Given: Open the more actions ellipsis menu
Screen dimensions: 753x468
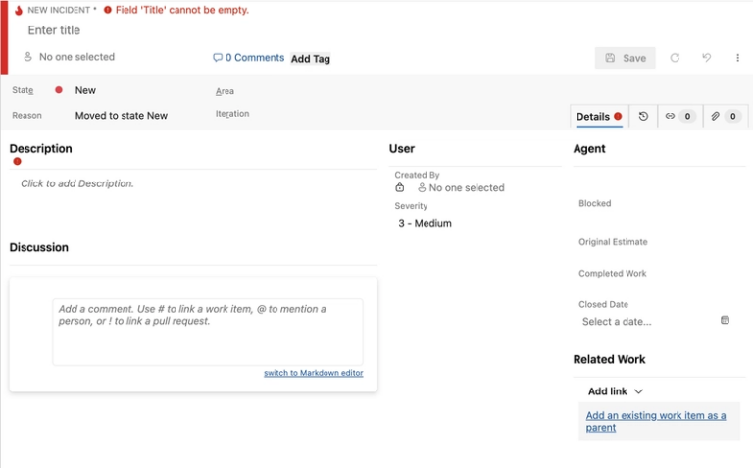Looking at the screenshot, I should point(737,58).
